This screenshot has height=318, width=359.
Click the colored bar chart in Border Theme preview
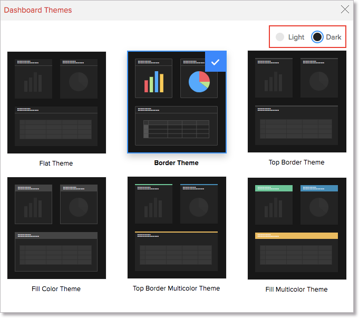154,81
